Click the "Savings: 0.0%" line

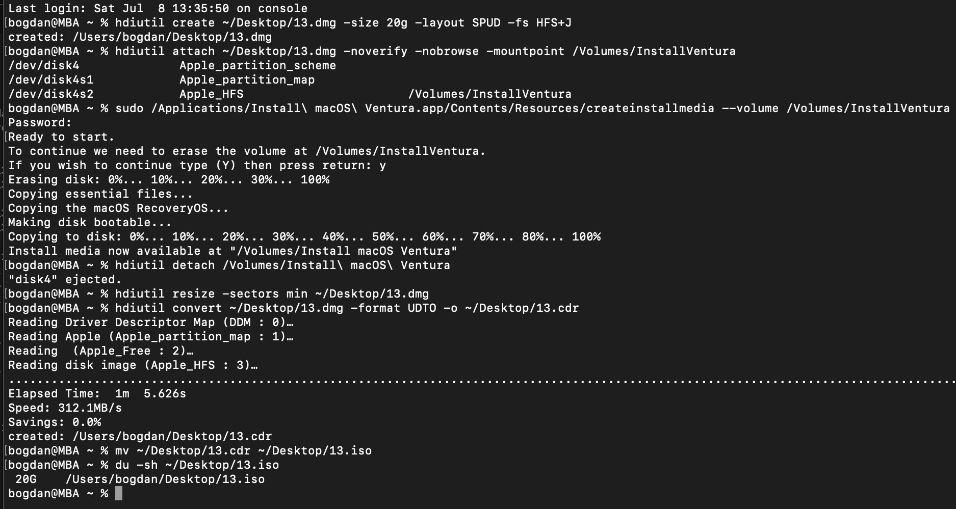55,422
